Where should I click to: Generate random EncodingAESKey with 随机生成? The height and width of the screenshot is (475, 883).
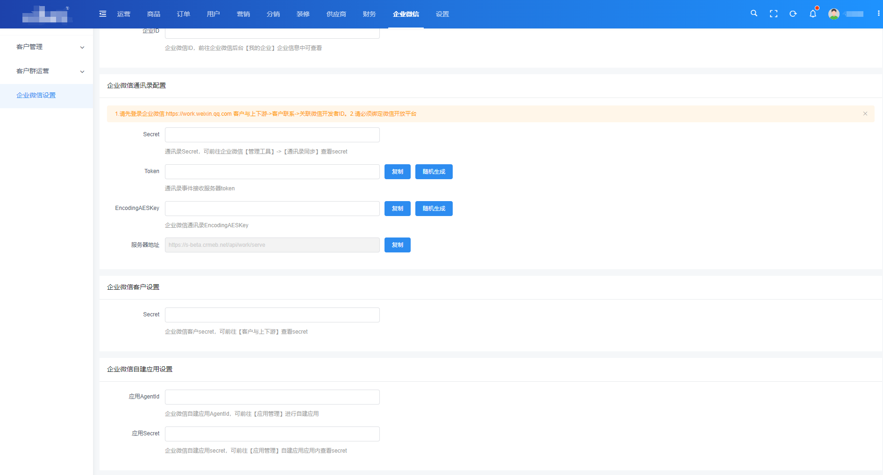pos(434,209)
